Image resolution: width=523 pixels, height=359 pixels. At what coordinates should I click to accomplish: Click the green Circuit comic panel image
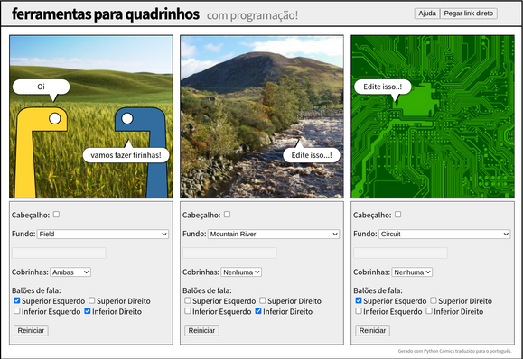[x=433, y=116]
